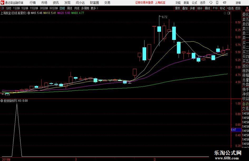Viewport: 249px width, 161px height.
Task: Open F10 company info
Action: tap(215, 8)
